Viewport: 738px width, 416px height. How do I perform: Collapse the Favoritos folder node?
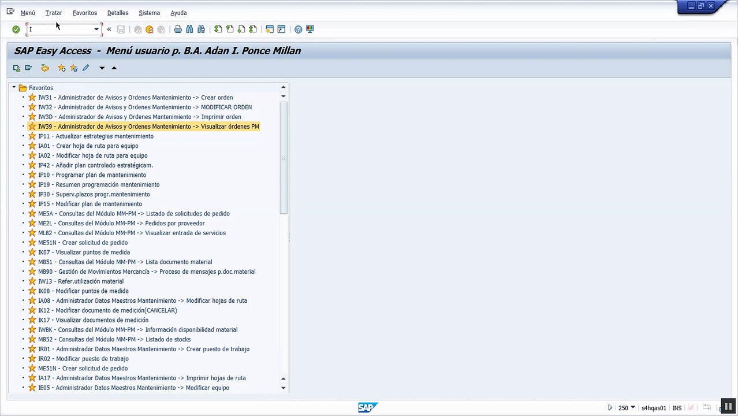(14, 88)
